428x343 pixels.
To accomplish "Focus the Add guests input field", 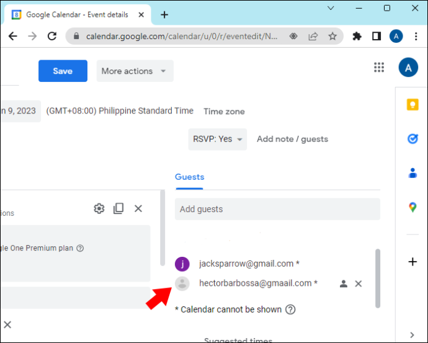I will click(x=277, y=209).
